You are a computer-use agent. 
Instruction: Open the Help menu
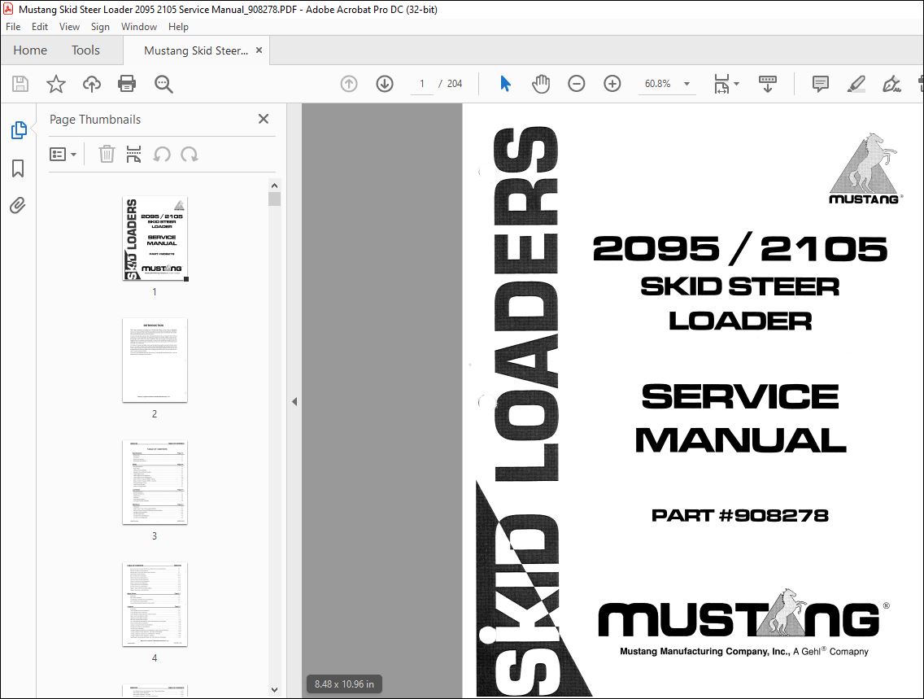point(179,27)
